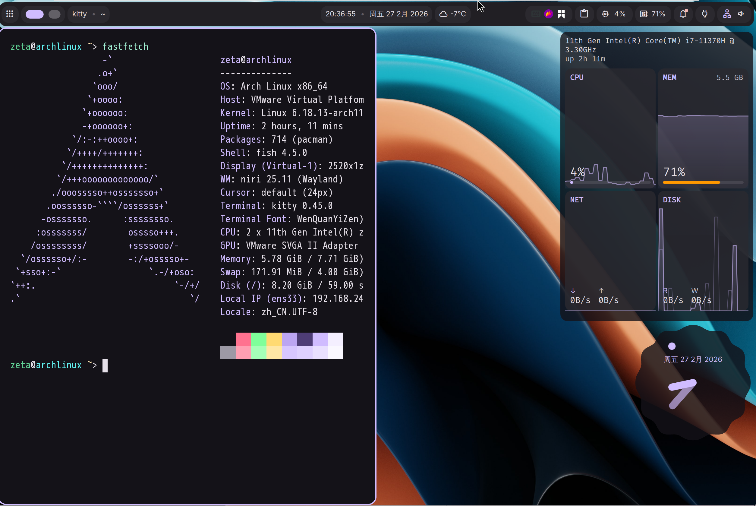Click the Flameshot tray icon
Image resolution: width=756 pixels, height=506 pixels.
548,14
